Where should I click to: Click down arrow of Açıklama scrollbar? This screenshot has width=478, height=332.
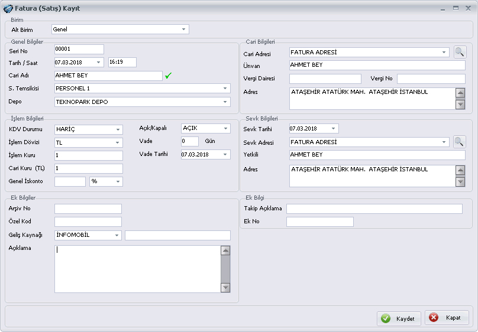click(x=225, y=288)
